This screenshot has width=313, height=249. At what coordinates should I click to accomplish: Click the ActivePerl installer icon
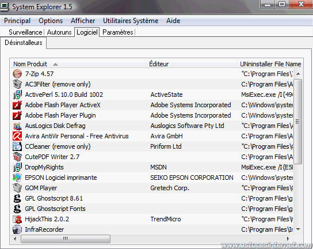pyautogui.click(x=17, y=95)
